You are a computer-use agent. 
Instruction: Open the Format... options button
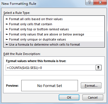(x=91, y=86)
